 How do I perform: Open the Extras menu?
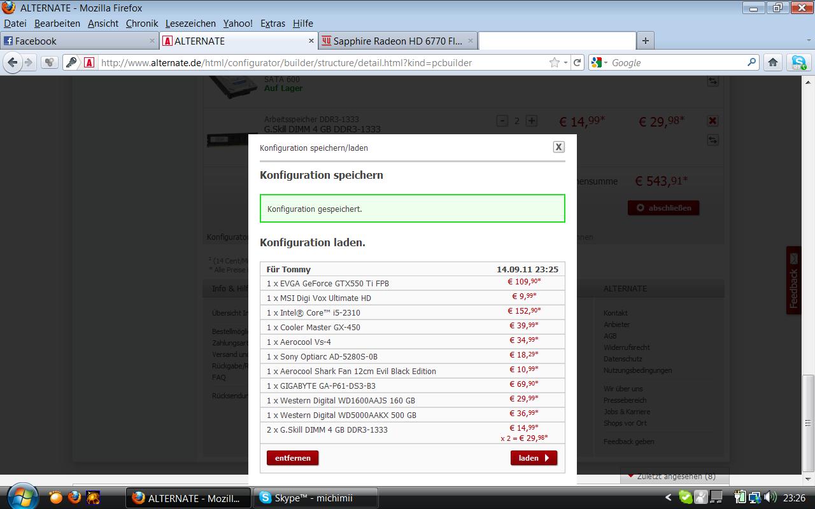coord(273,24)
